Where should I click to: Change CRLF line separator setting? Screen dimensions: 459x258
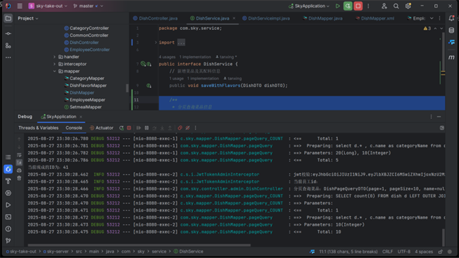(x=388, y=251)
